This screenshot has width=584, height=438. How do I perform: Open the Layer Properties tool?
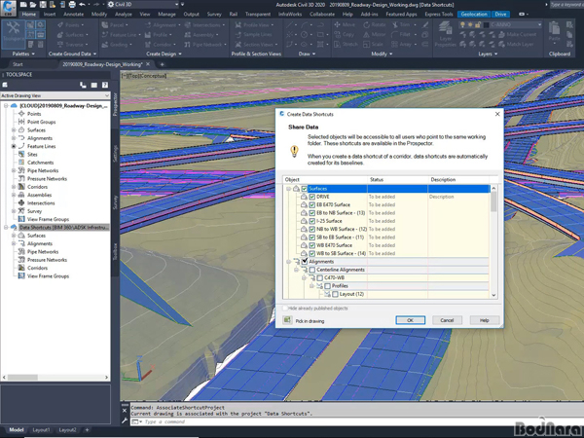(445, 34)
